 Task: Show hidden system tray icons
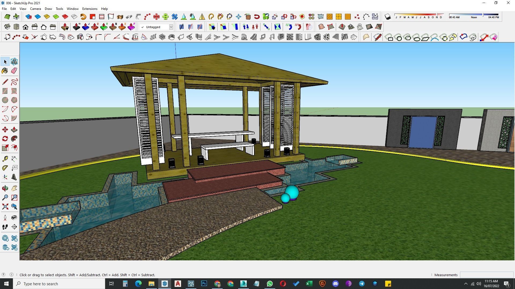[466, 284]
